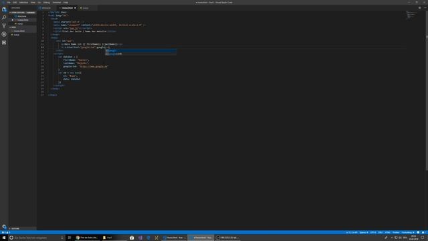Open vue.js in VUE1 folder tree
428x241 pixels.
(16, 35)
